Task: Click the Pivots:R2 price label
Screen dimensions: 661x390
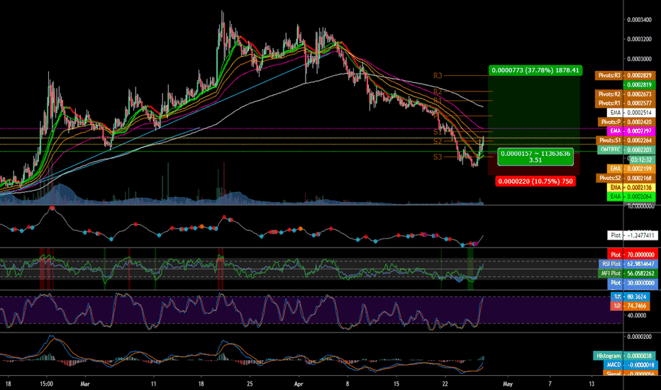Action: coord(625,94)
